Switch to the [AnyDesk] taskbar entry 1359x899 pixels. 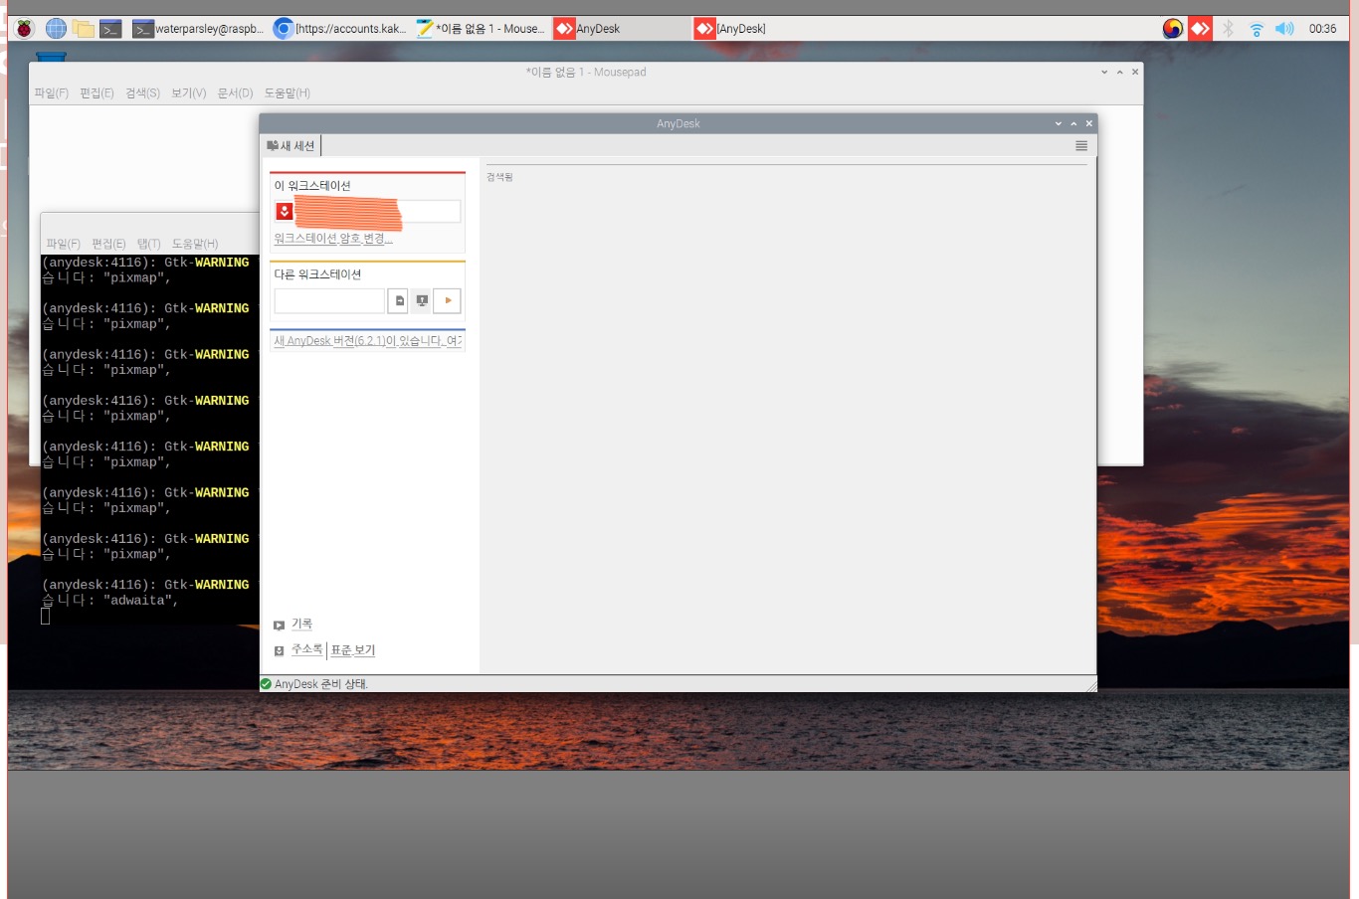pos(761,29)
